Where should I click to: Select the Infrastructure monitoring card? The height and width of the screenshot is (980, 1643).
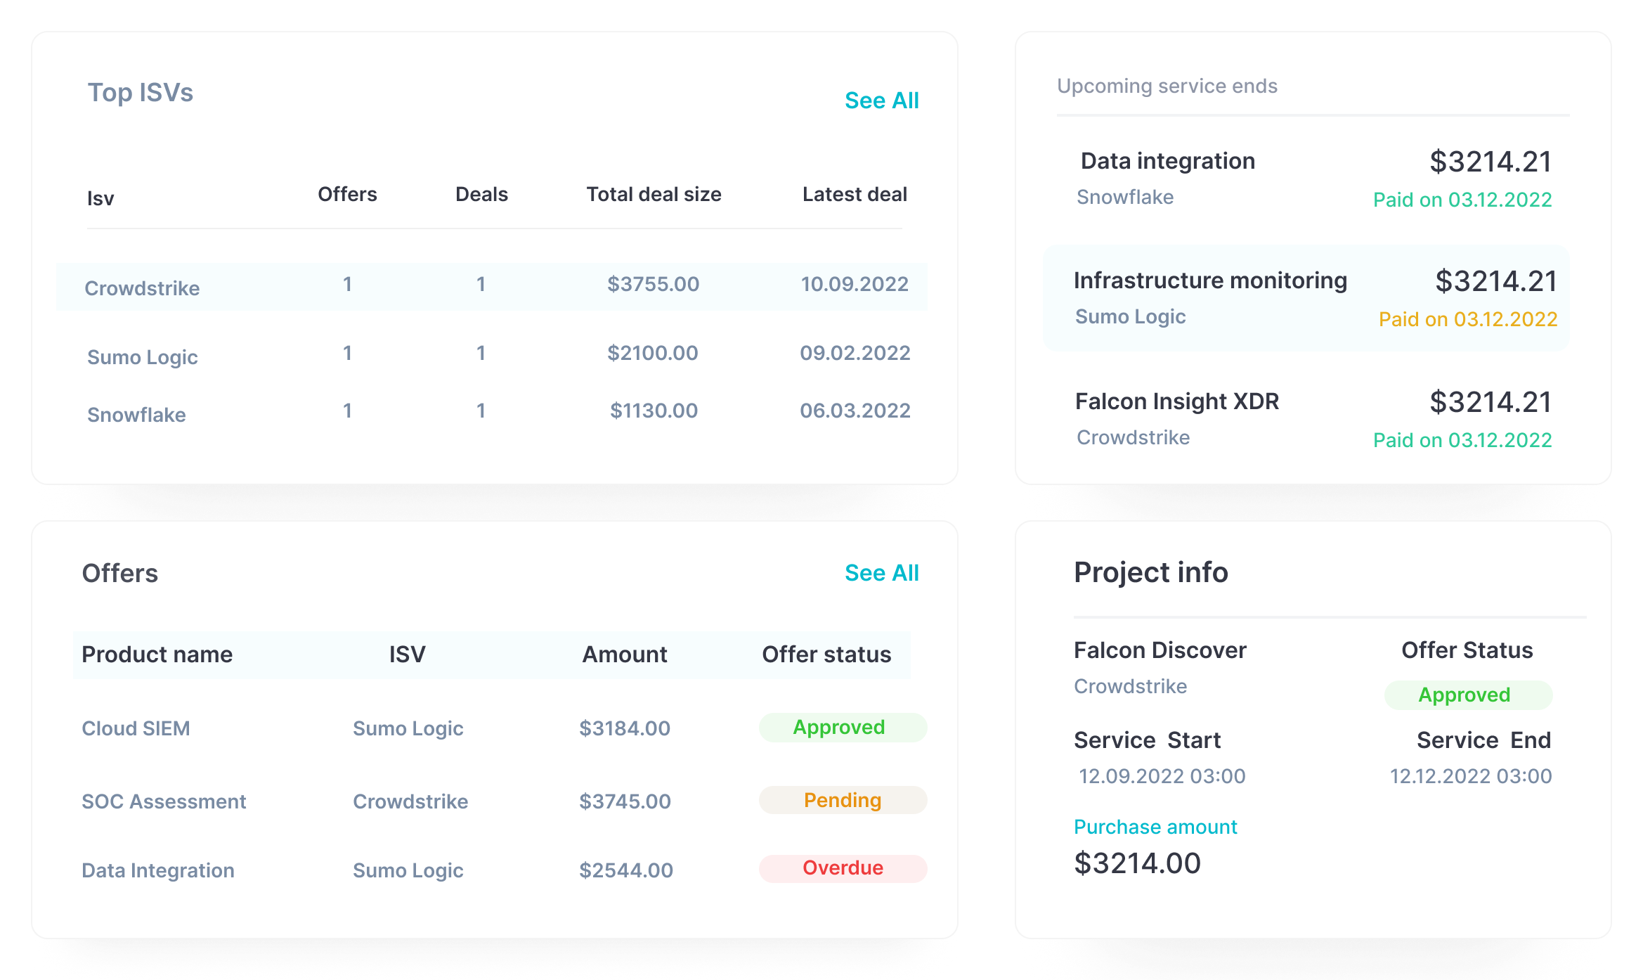1211,280
